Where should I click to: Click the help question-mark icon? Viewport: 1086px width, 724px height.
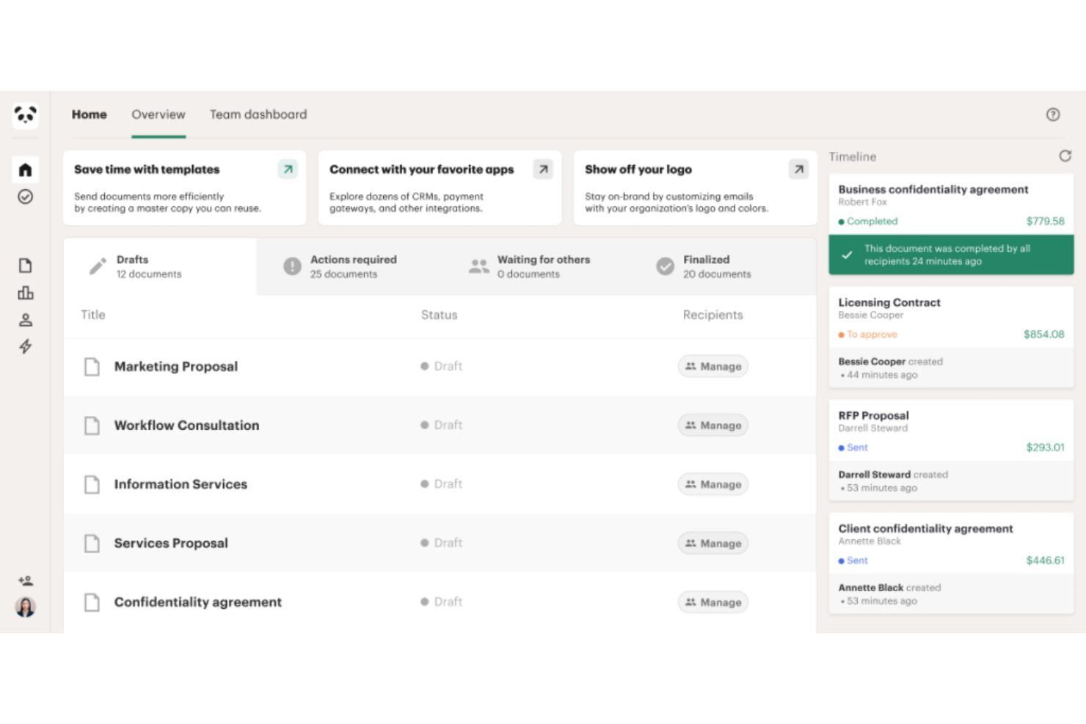click(1053, 114)
